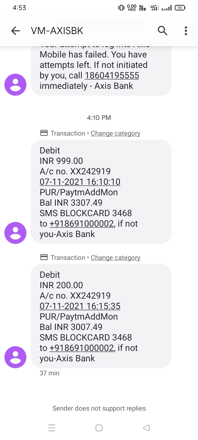Open search in the conversation
This screenshot has height=440, width=198.
(x=163, y=31)
